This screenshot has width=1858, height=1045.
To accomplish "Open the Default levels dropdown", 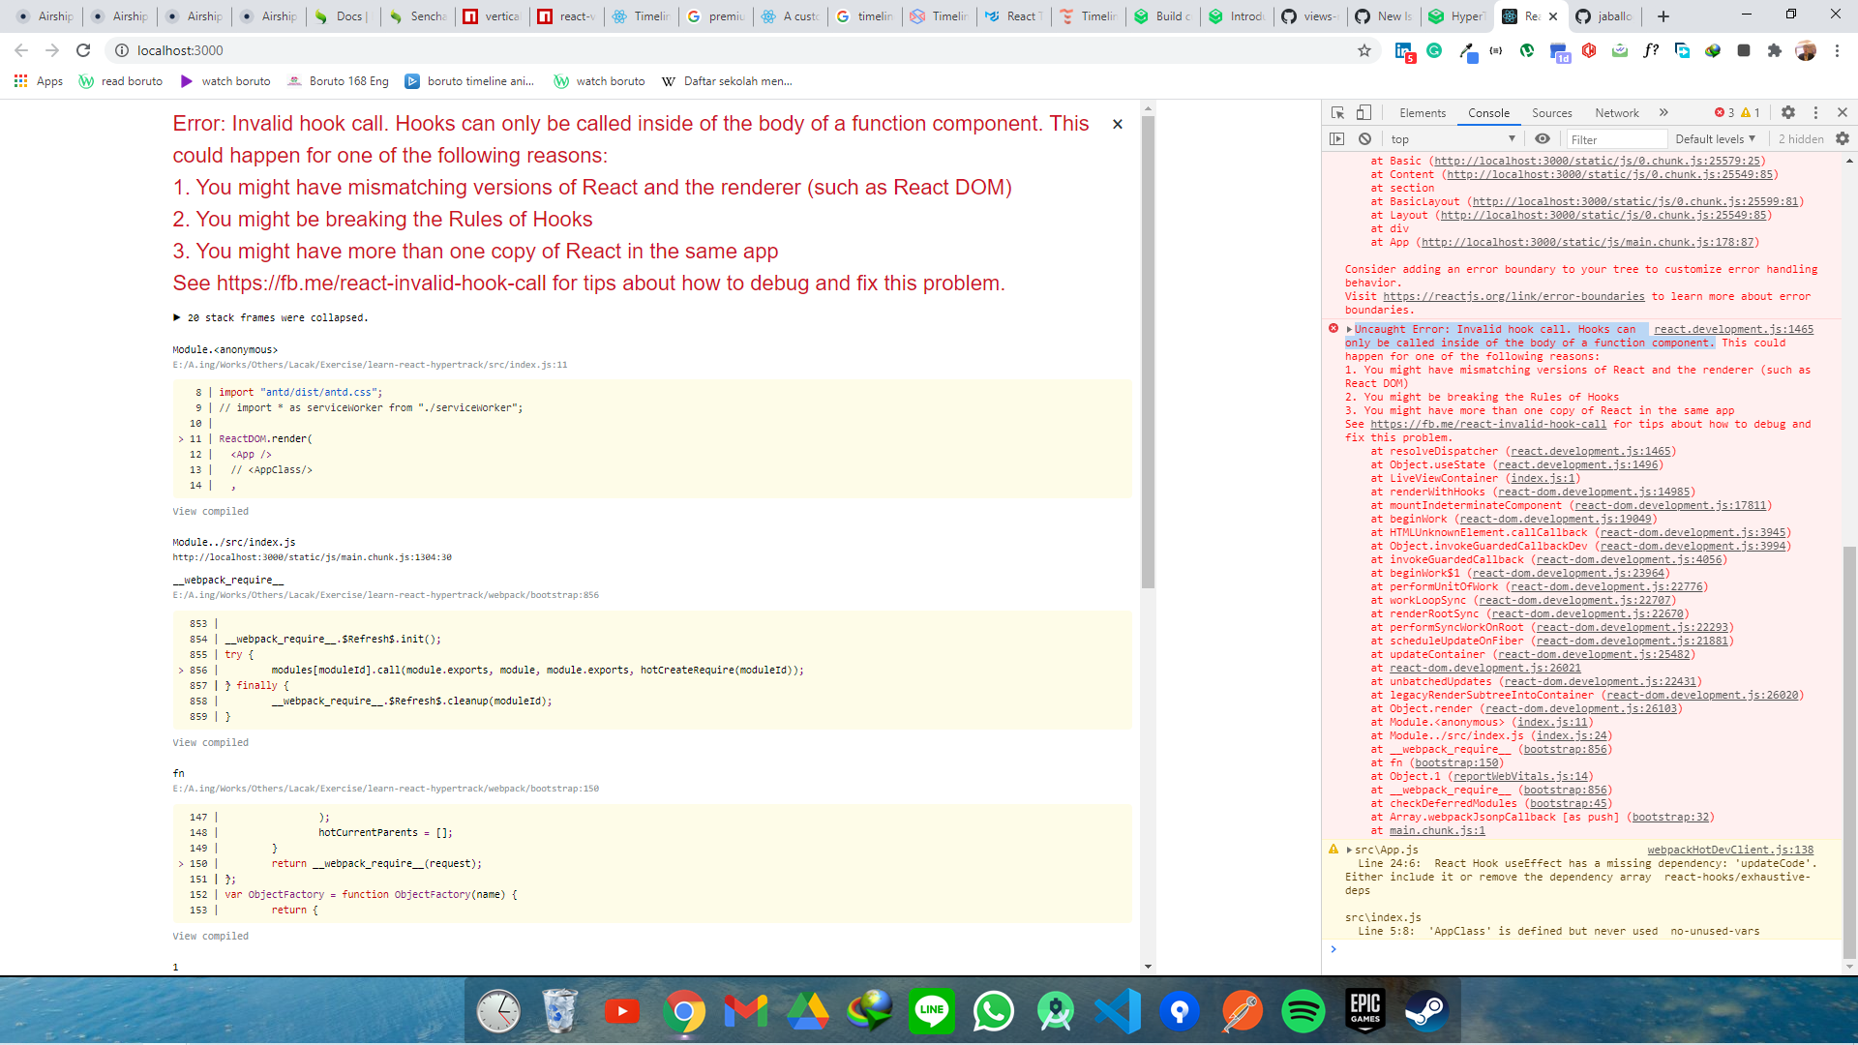I will (1715, 138).
